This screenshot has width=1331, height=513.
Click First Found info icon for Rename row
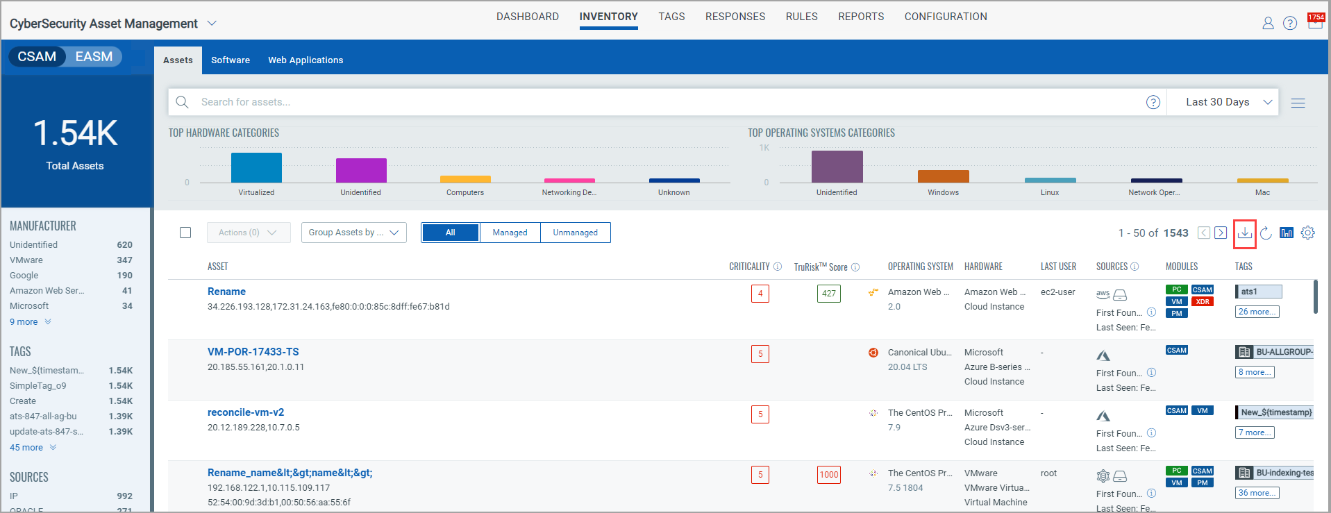pos(1151,312)
